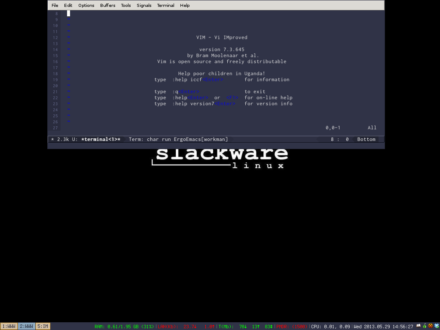Click the PMDR (1500) timer readout
Image resolution: width=440 pixels, height=330 pixels.
(x=292, y=327)
